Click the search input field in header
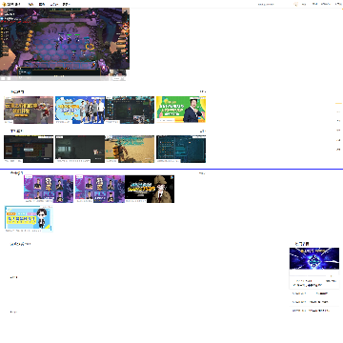 click(x=270, y=4)
